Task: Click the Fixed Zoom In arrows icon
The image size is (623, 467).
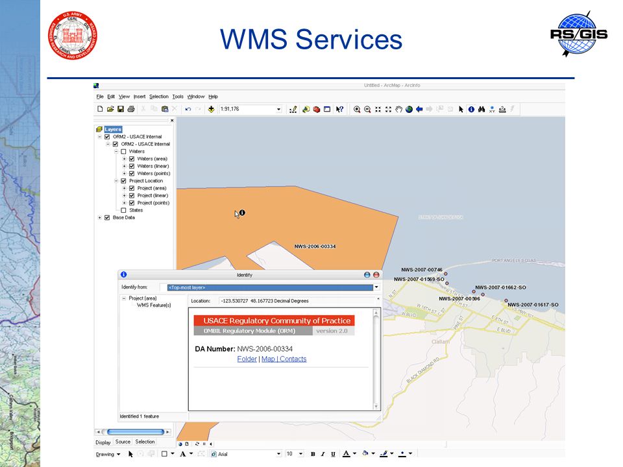Action: point(378,109)
